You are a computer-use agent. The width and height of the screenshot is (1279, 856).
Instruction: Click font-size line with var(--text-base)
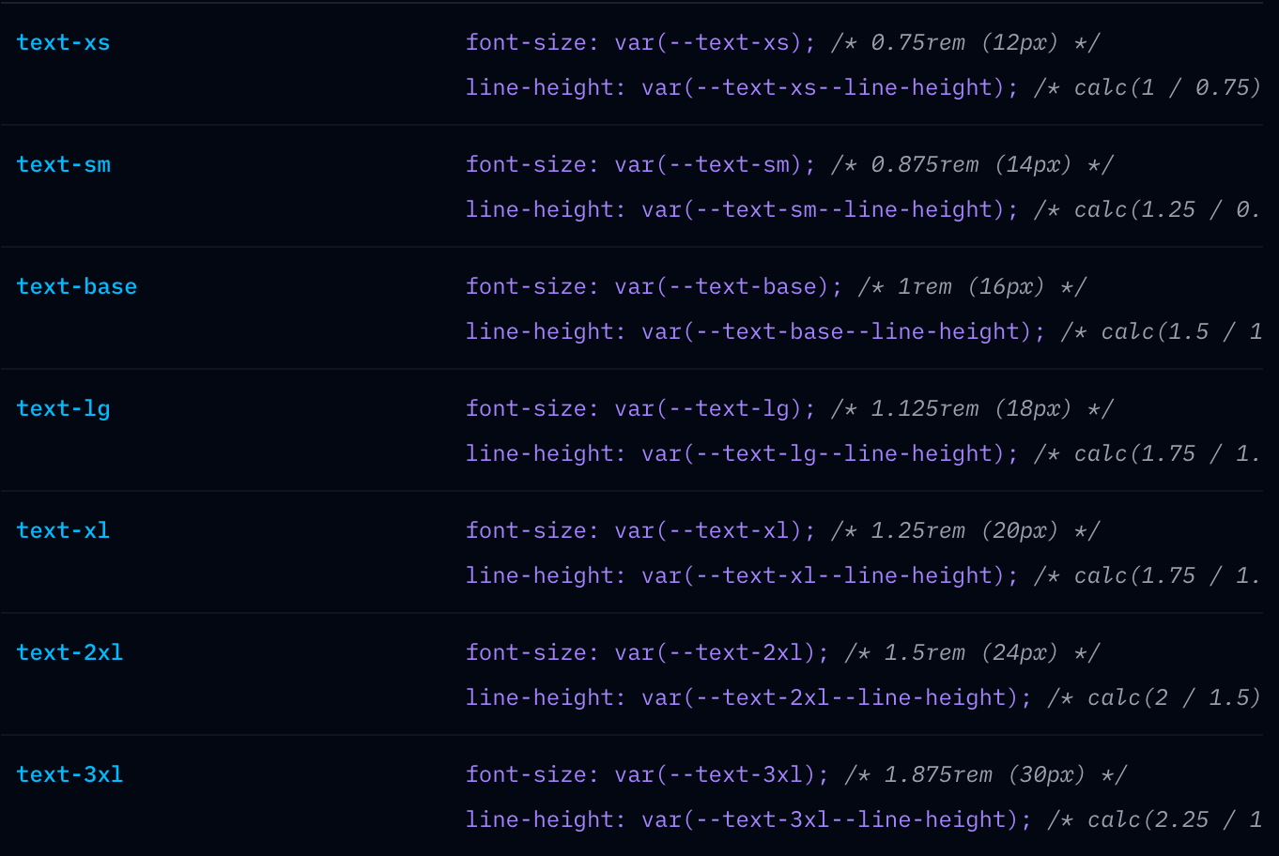pos(776,287)
